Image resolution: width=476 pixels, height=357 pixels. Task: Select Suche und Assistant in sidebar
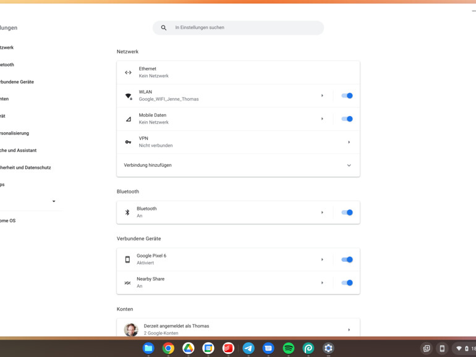pos(18,151)
